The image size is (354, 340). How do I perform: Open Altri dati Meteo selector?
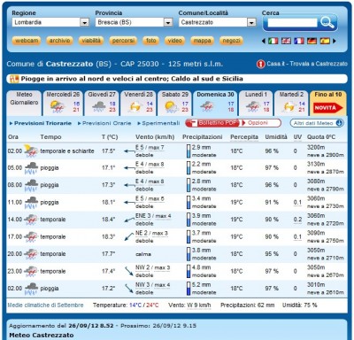pos(317,123)
